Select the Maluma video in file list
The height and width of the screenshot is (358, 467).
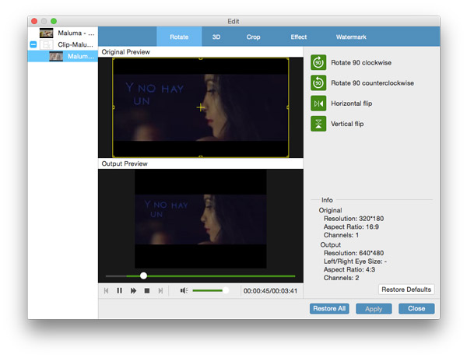point(63,33)
